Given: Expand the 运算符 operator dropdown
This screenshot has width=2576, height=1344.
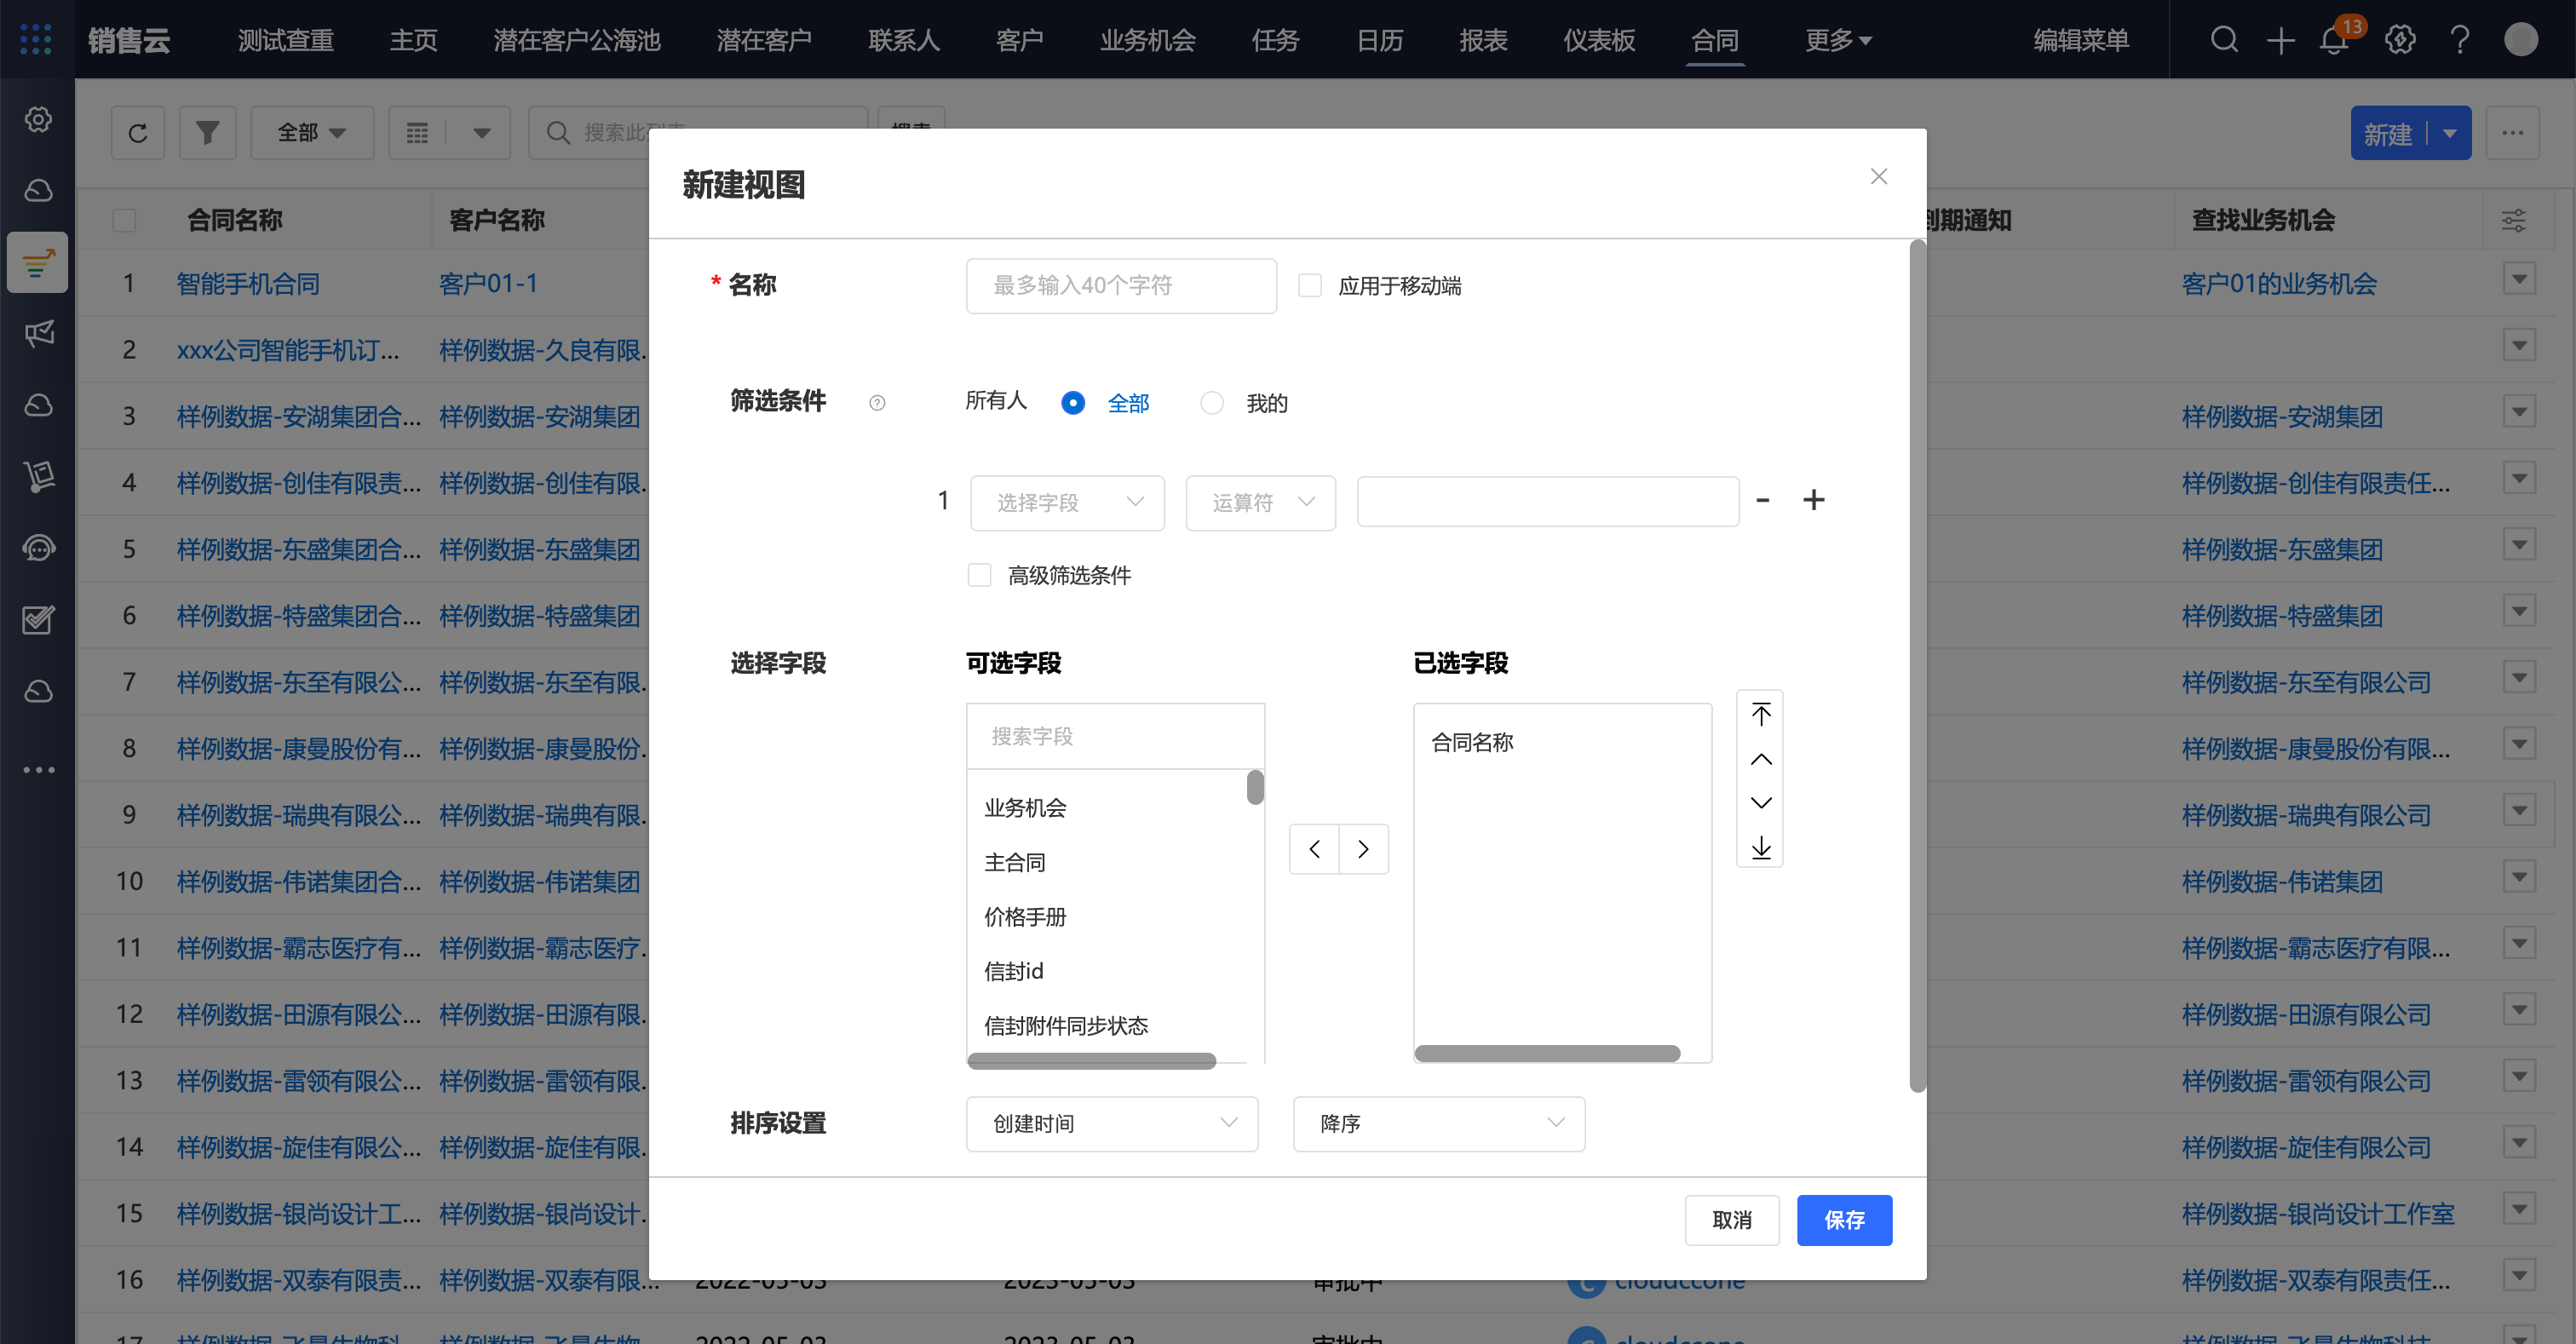Looking at the screenshot, I should (x=1260, y=502).
